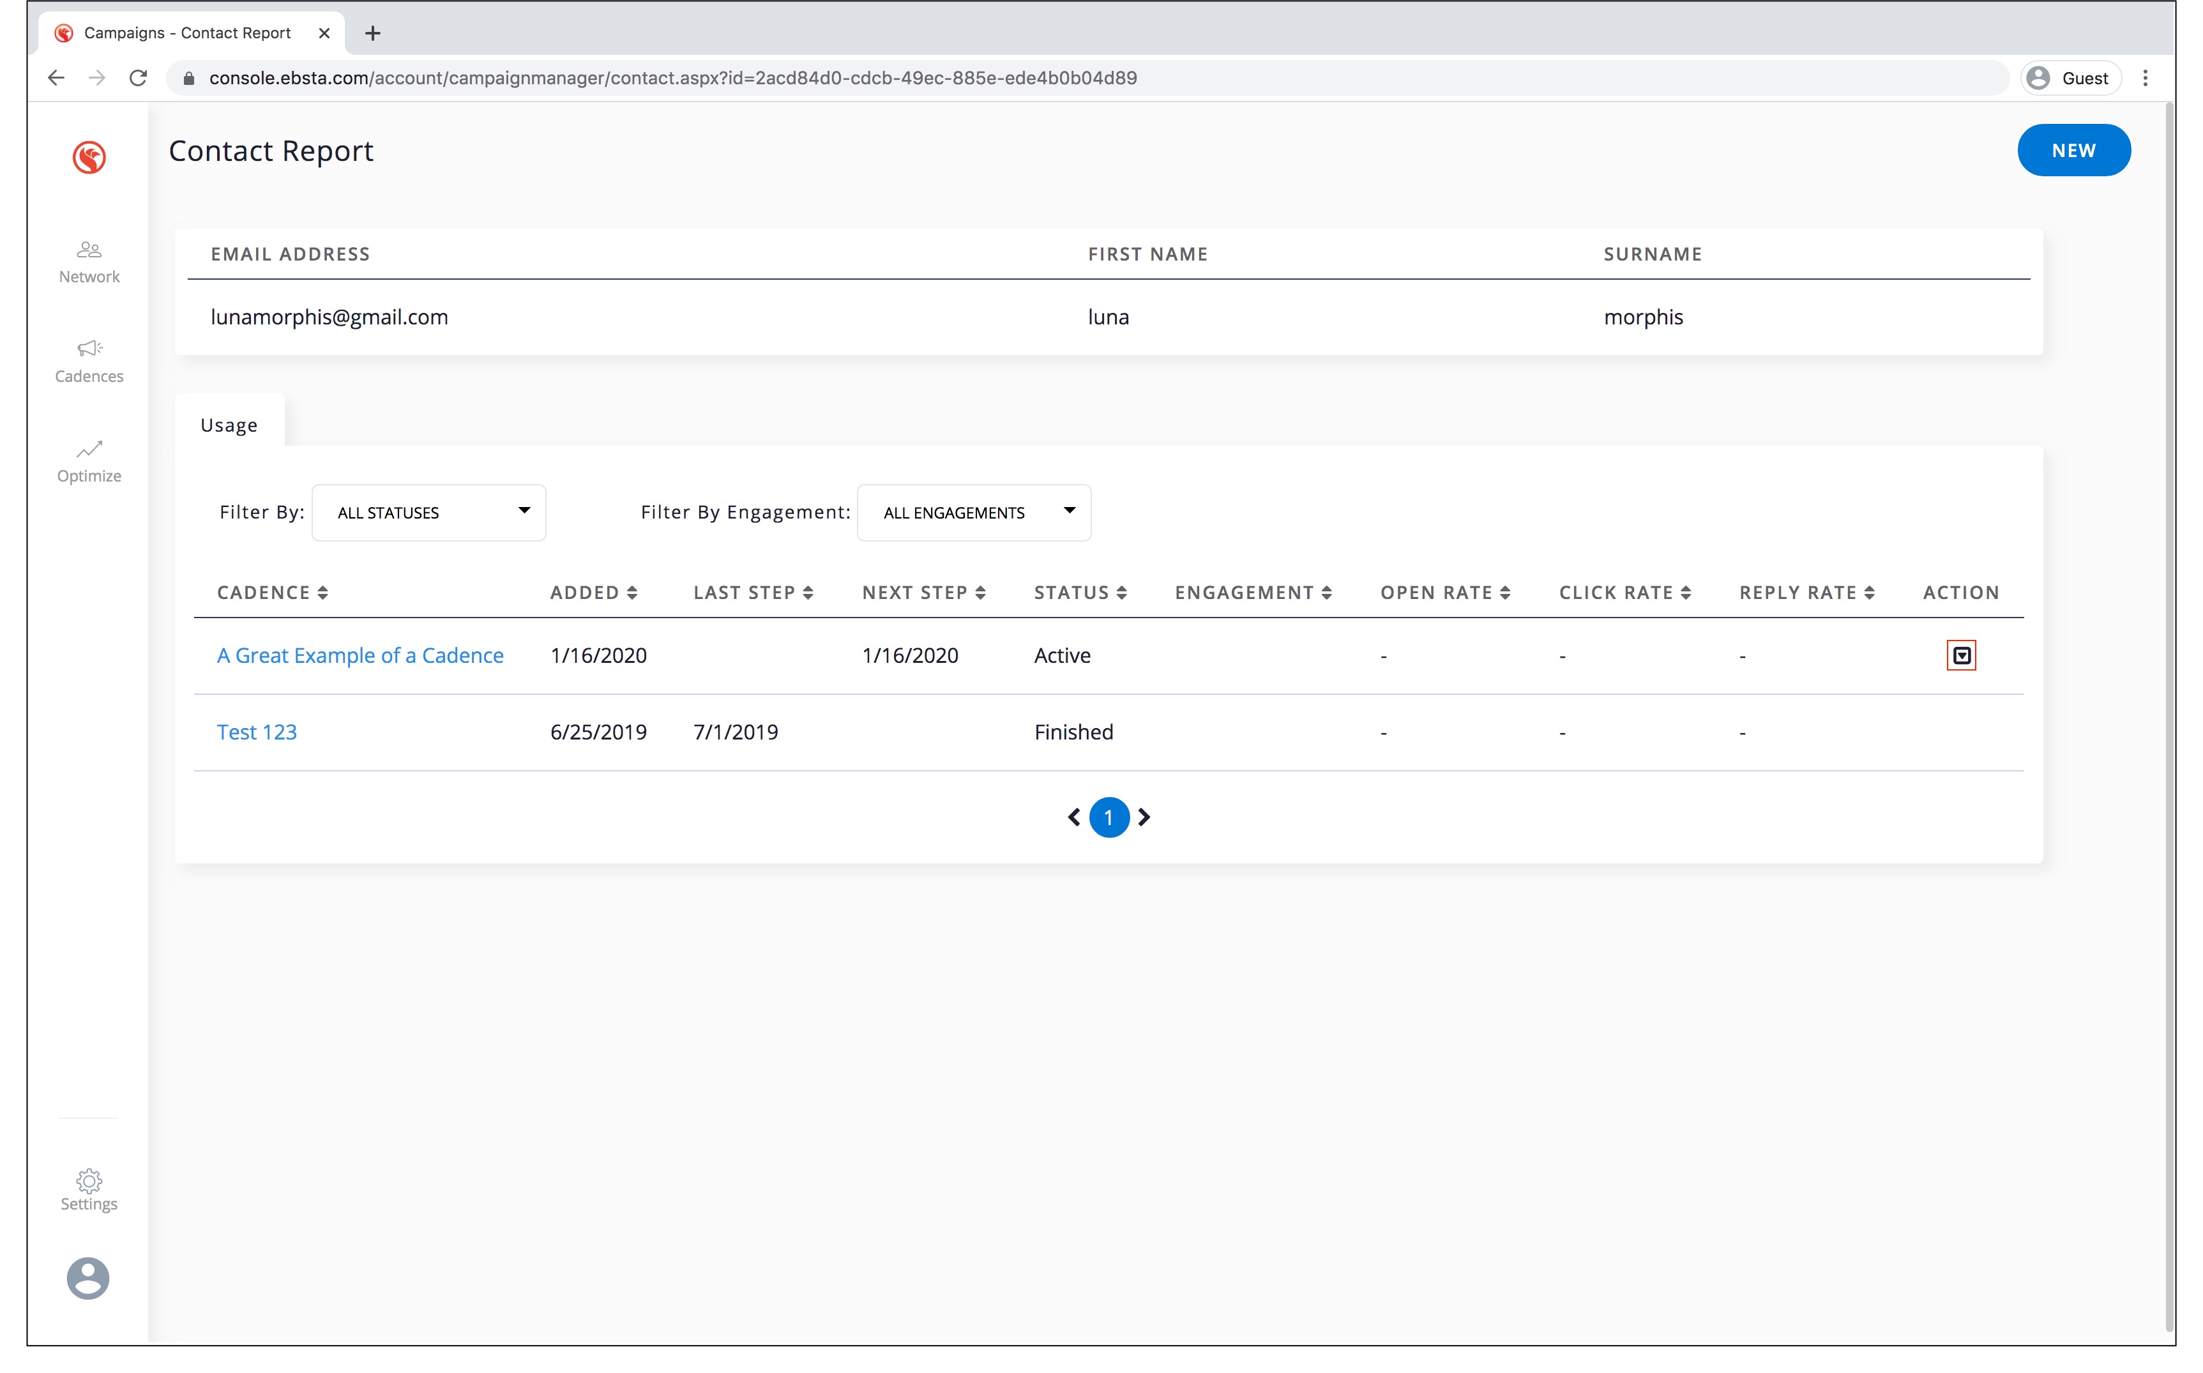Sort by the ADDED column
Image resolution: width=2203 pixels, height=1373 pixels.
coord(594,592)
